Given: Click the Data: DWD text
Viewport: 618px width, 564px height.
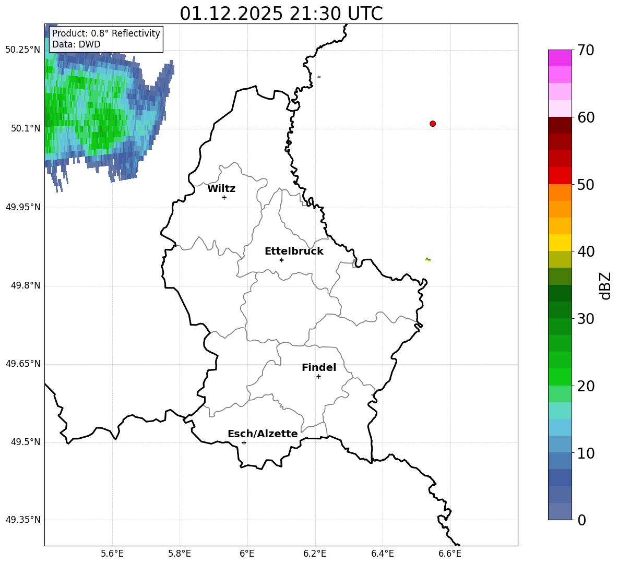Looking at the screenshot, I should [76, 44].
